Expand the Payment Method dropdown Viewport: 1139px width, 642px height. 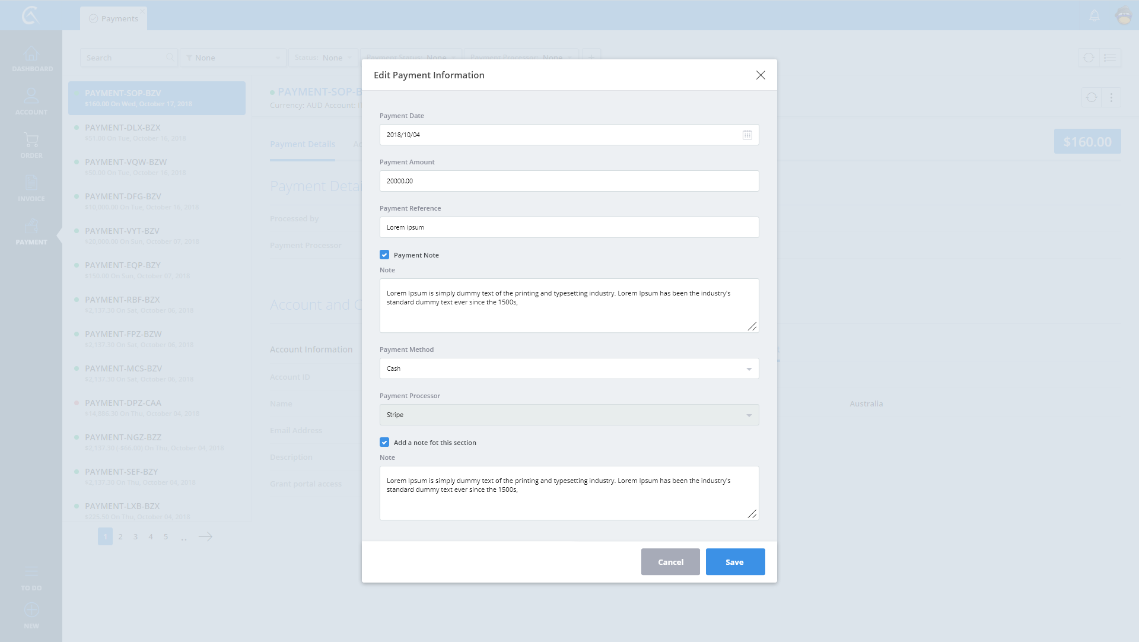tap(569, 368)
